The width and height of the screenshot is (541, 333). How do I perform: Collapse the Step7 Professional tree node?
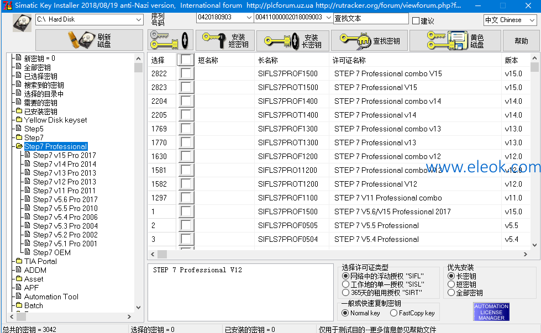19,146
